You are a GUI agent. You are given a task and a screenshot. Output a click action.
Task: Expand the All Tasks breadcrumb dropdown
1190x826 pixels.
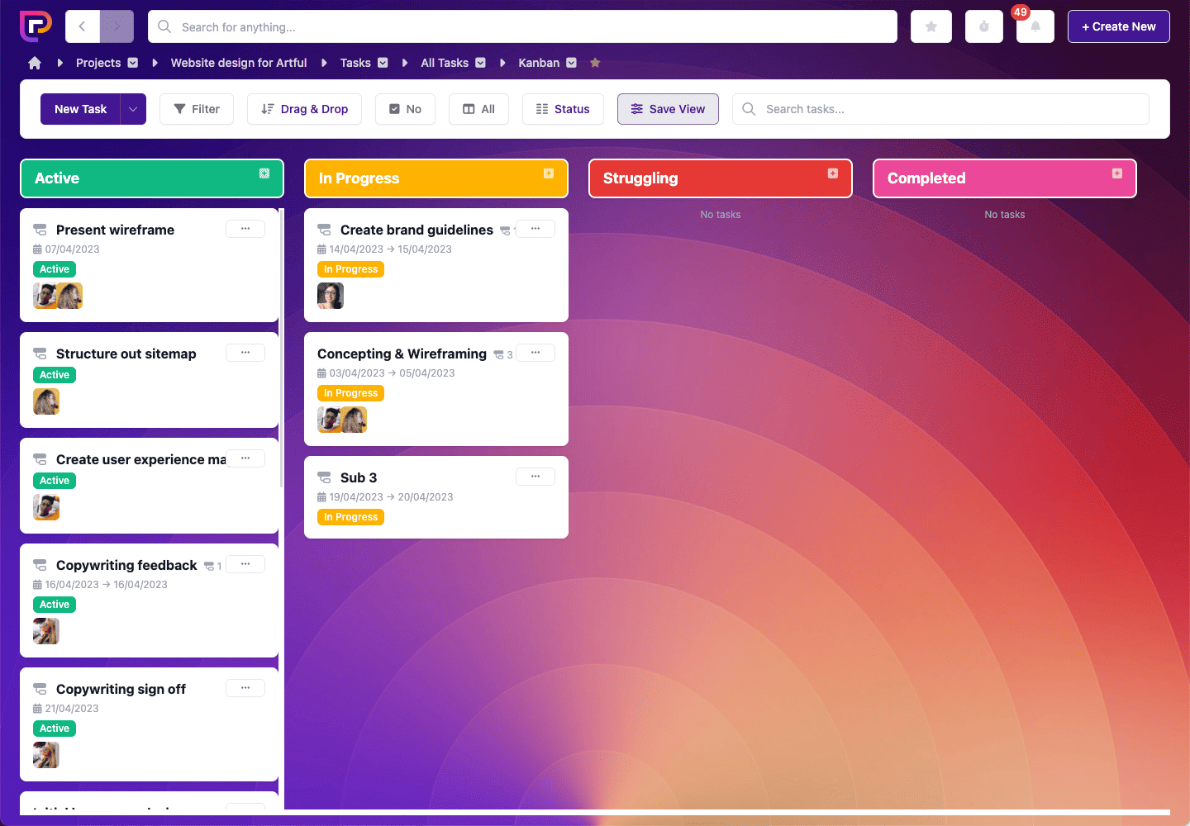pyautogui.click(x=481, y=62)
